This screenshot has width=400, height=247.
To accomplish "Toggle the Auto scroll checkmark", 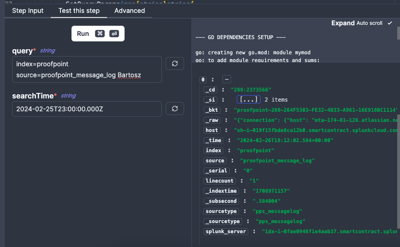I will [x=390, y=23].
